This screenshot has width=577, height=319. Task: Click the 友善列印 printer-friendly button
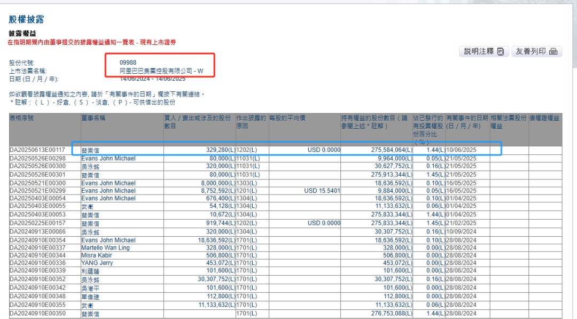[536, 51]
